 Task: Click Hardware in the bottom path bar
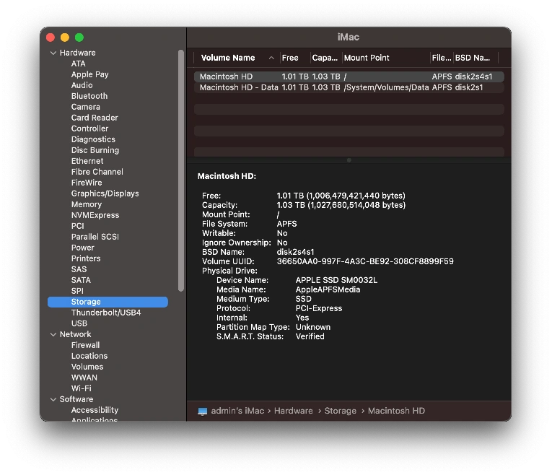pyautogui.click(x=293, y=411)
